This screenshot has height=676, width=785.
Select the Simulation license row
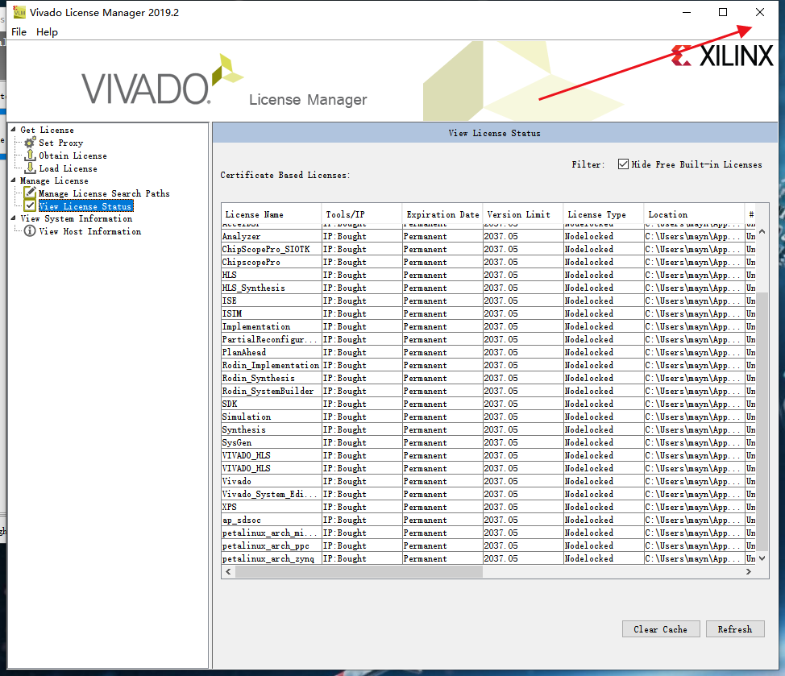[x=488, y=417]
